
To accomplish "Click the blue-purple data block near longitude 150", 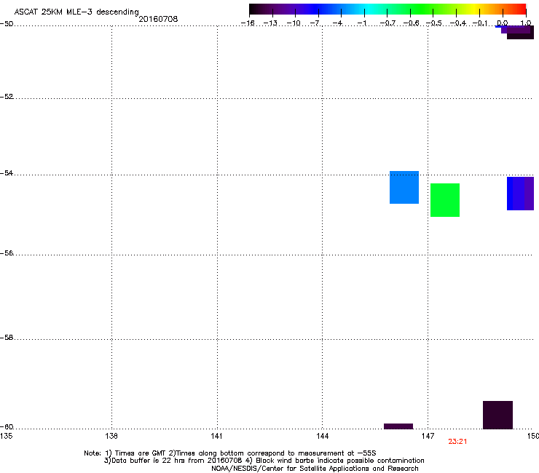I will click(x=520, y=194).
